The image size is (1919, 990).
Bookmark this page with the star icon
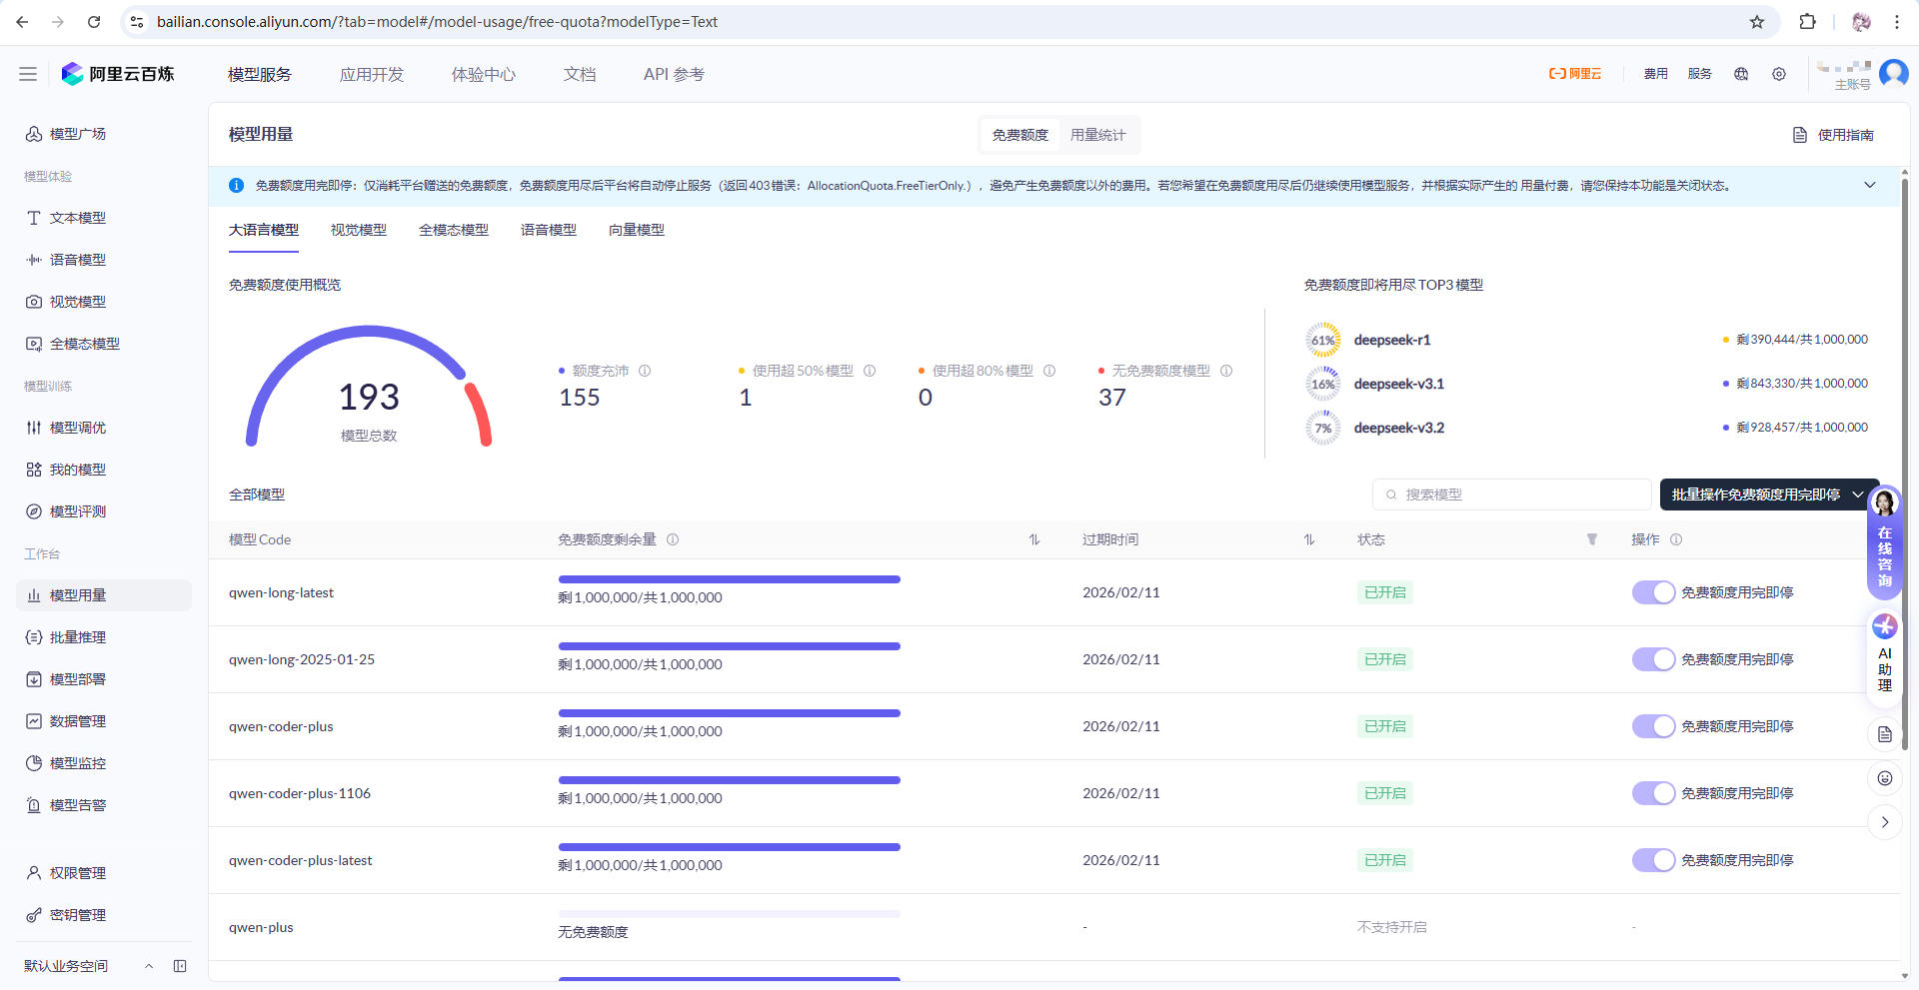1757,22
